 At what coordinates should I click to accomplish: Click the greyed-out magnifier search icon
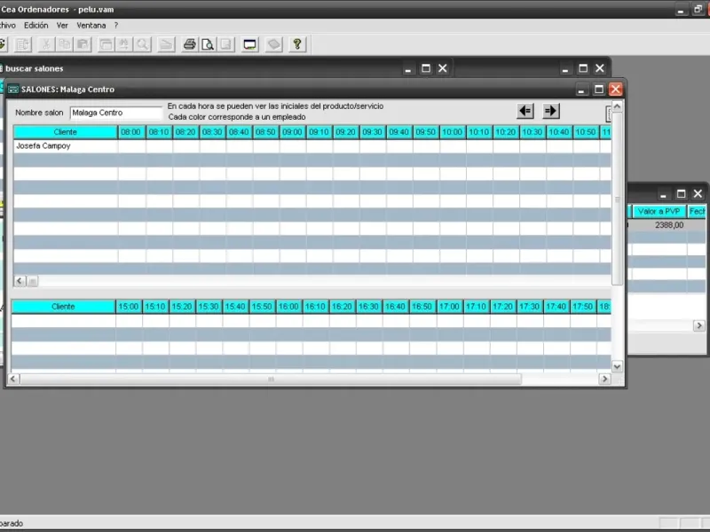pos(143,44)
